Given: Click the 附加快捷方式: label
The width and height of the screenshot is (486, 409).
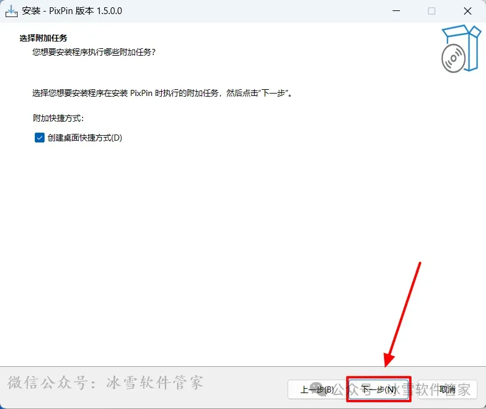Looking at the screenshot, I should coord(58,118).
